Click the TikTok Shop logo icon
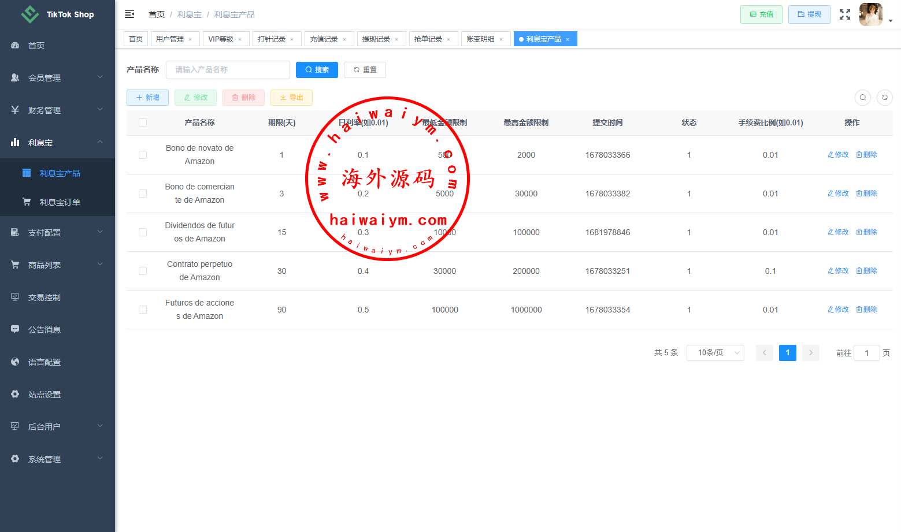 tap(30, 14)
